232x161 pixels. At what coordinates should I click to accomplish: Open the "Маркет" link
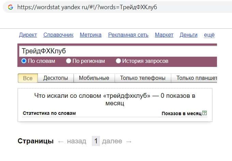pos(164,35)
